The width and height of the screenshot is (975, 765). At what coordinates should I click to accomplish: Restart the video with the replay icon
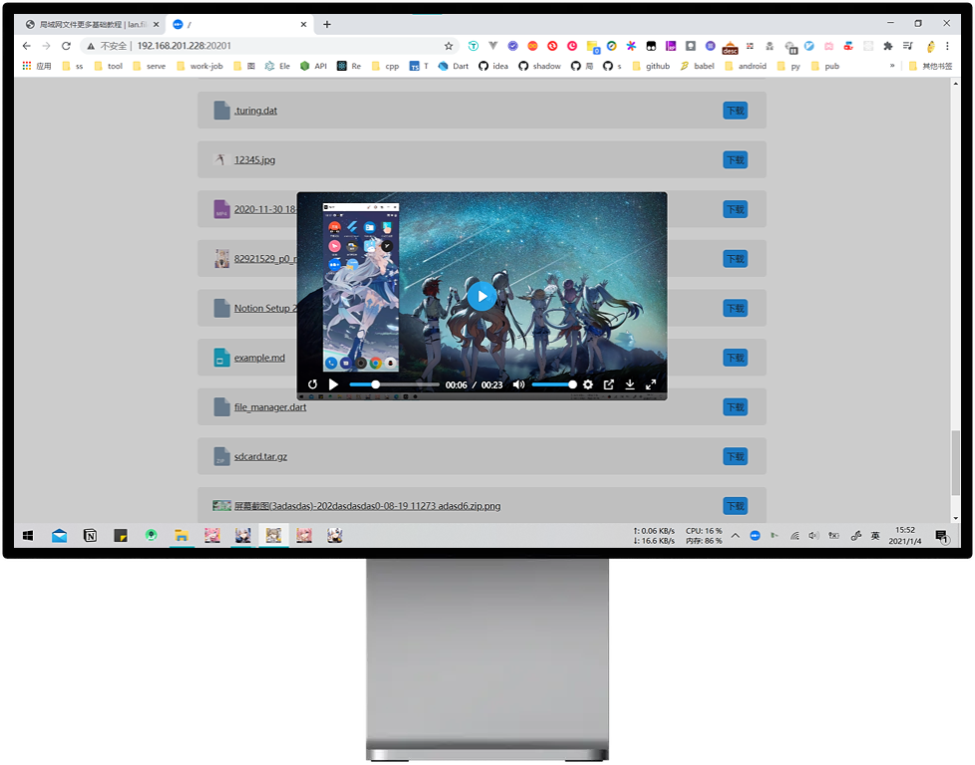pos(313,384)
